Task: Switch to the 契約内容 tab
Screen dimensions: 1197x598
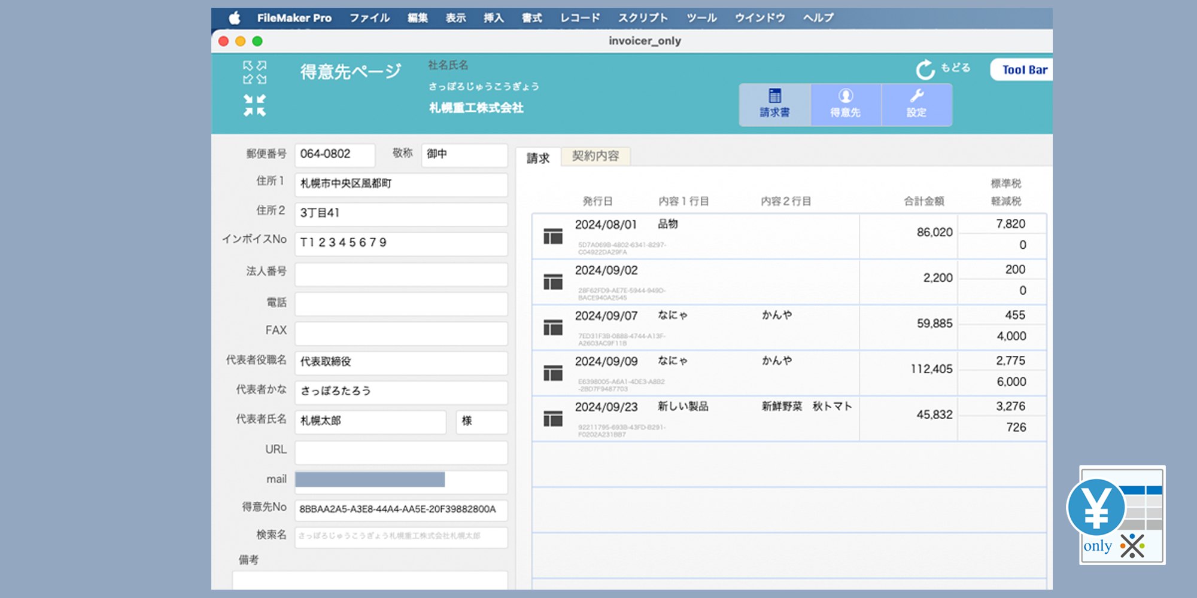Action: 595,156
